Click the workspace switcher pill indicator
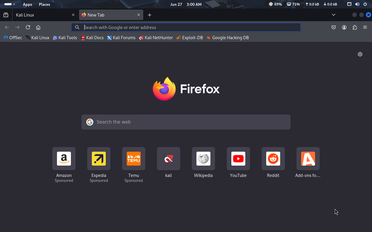Screen dimensions: 372x232 [10, 4]
